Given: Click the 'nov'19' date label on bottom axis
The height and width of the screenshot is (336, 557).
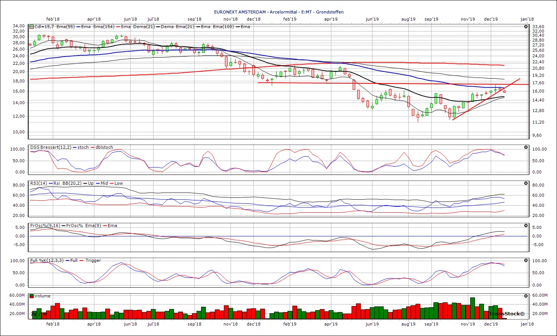Looking at the screenshot, I should (x=468, y=324).
